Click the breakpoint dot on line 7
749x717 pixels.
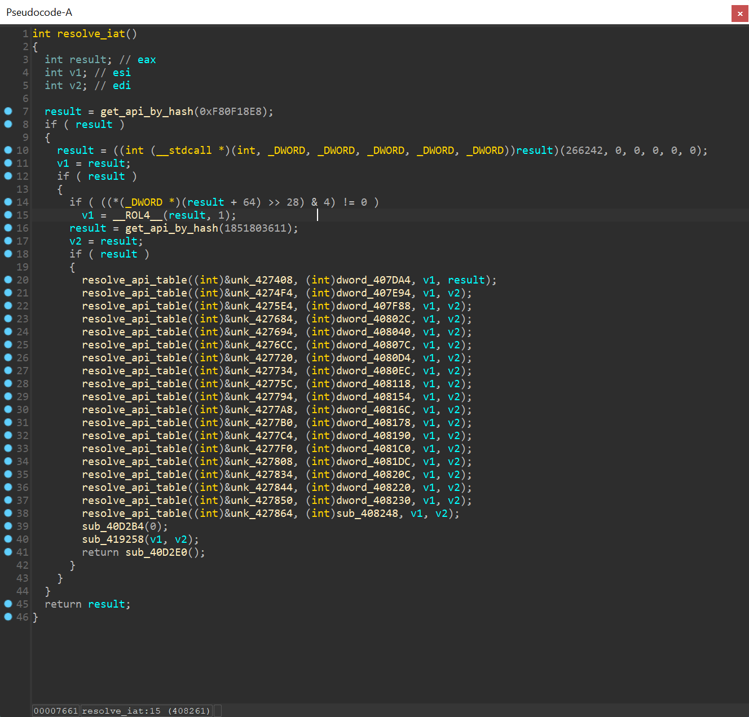pos(8,111)
